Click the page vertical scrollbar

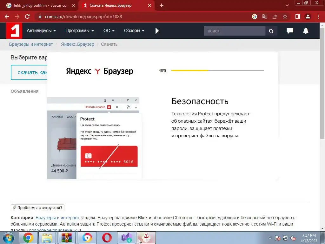322,83
